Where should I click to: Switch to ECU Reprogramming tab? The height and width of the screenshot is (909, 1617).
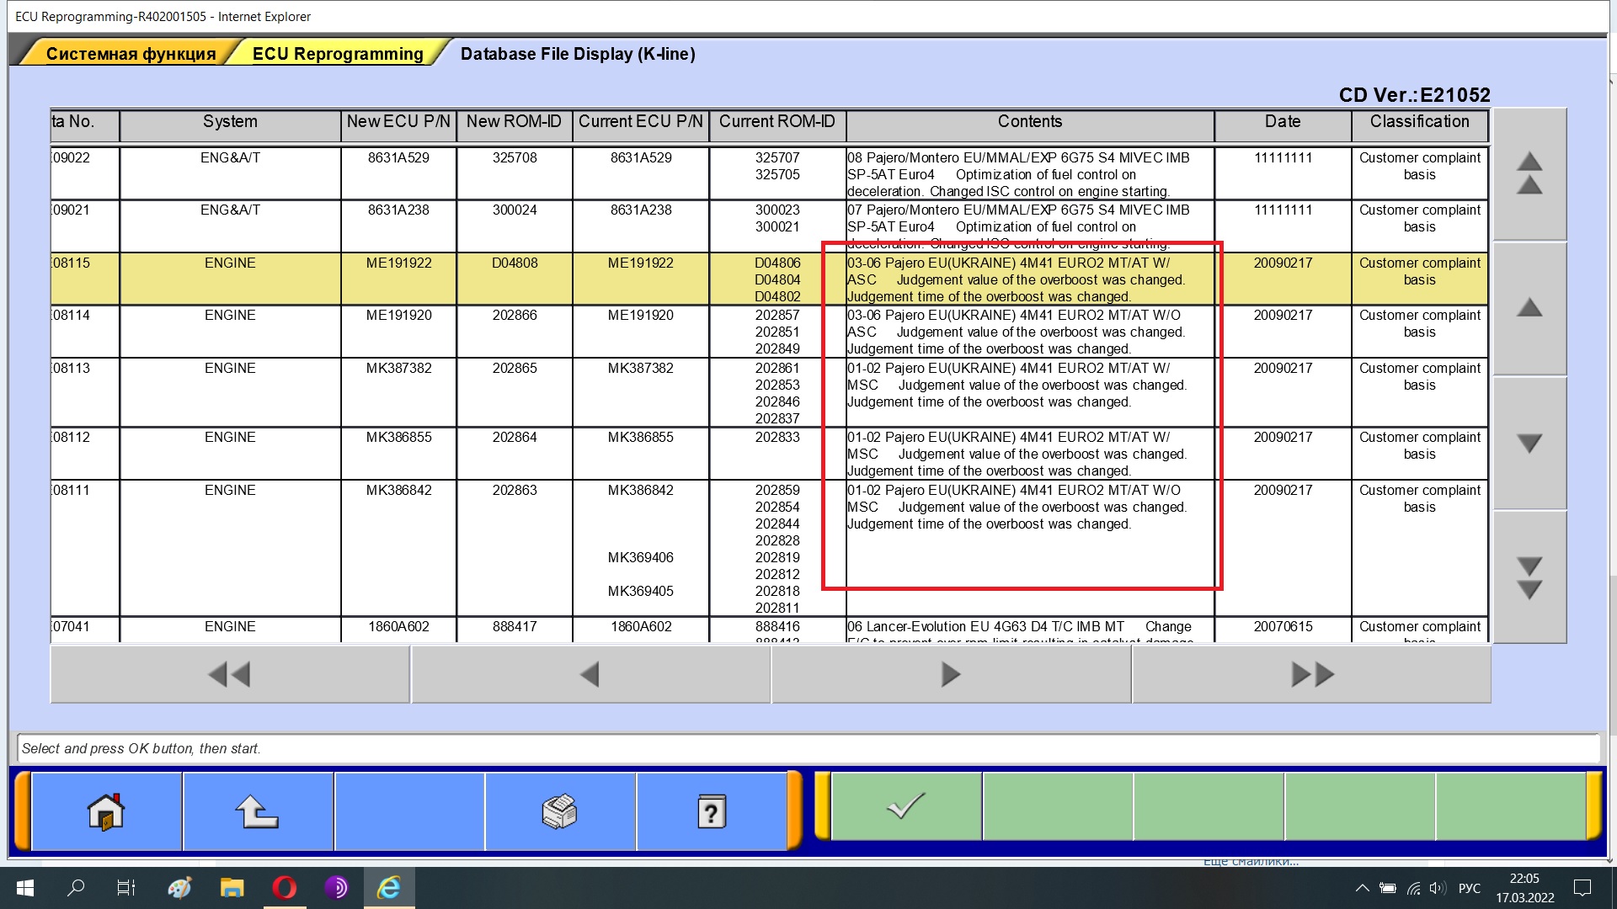tap(338, 54)
